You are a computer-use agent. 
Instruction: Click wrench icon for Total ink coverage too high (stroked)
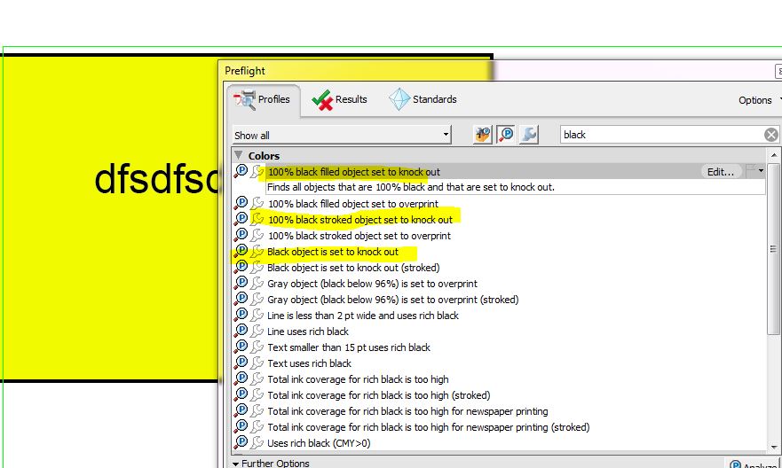257,394
